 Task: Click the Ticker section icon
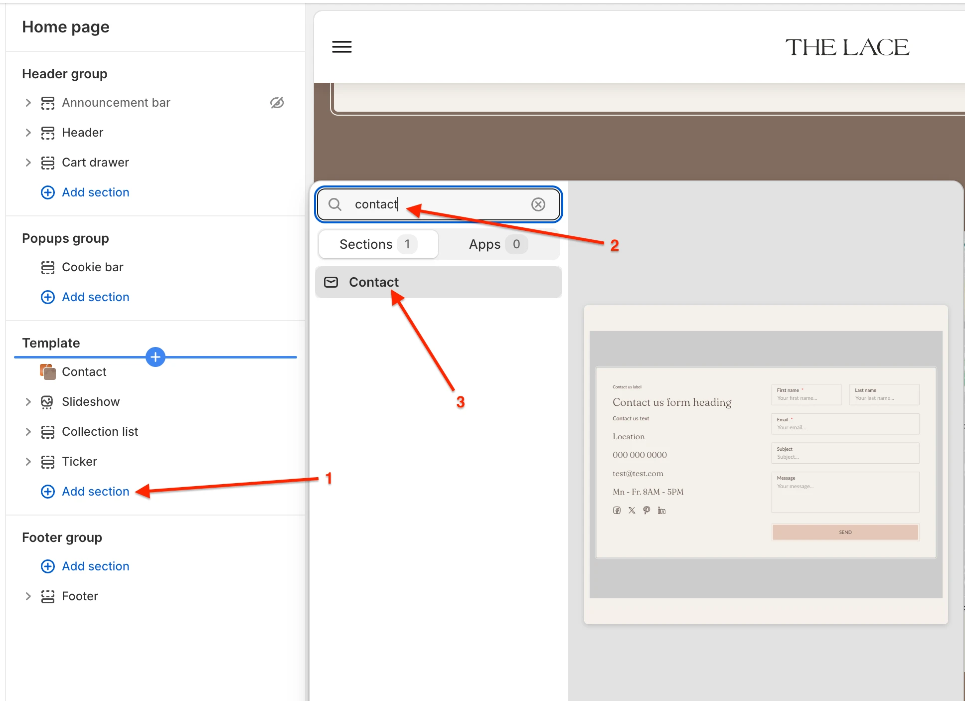(x=48, y=462)
